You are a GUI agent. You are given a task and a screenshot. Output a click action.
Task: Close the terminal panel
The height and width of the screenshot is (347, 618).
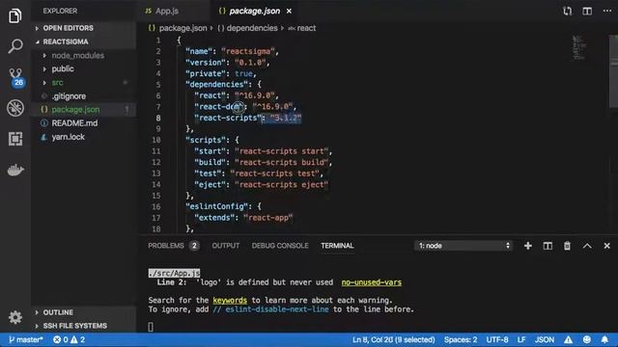point(606,246)
